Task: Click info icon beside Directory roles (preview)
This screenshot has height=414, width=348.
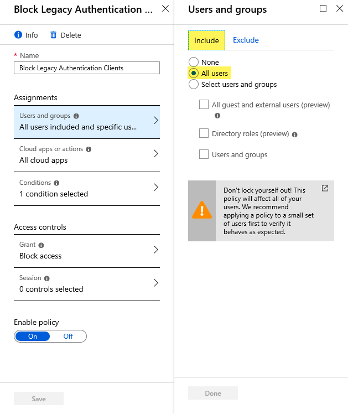Action: click(x=295, y=134)
